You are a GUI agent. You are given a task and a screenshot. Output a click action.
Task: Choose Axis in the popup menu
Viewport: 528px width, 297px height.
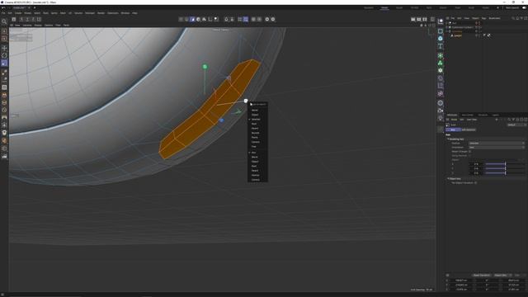click(x=254, y=153)
